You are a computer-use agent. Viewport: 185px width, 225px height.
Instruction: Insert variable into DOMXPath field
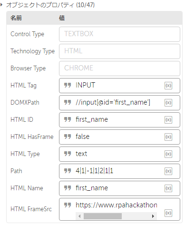[x=168, y=103]
